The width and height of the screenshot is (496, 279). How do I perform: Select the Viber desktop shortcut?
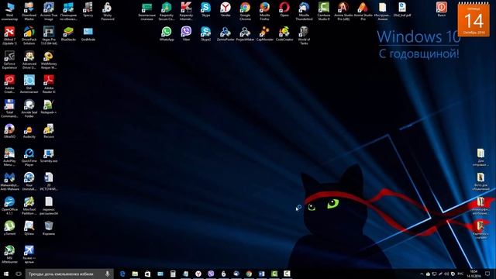186,34
